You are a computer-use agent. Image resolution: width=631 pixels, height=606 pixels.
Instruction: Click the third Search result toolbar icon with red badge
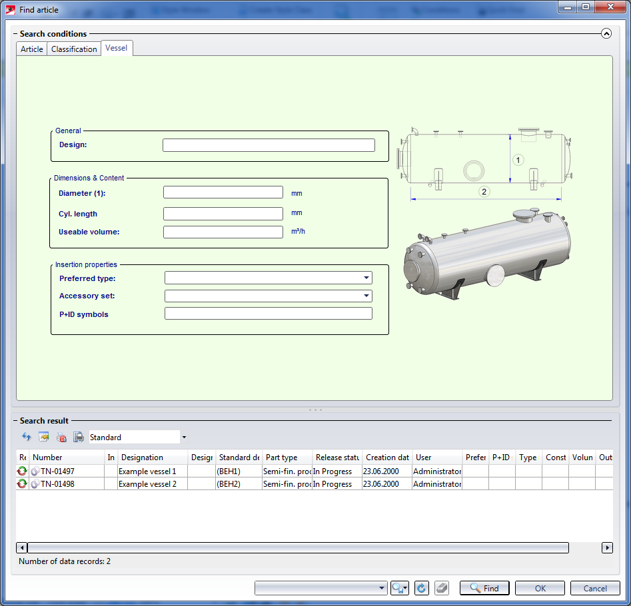coord(61,438)
